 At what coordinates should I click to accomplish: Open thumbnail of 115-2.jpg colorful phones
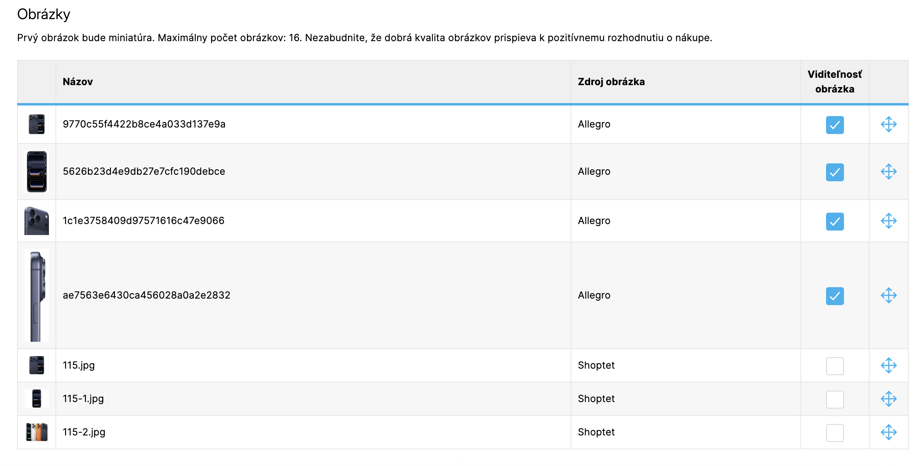[37, 432]
